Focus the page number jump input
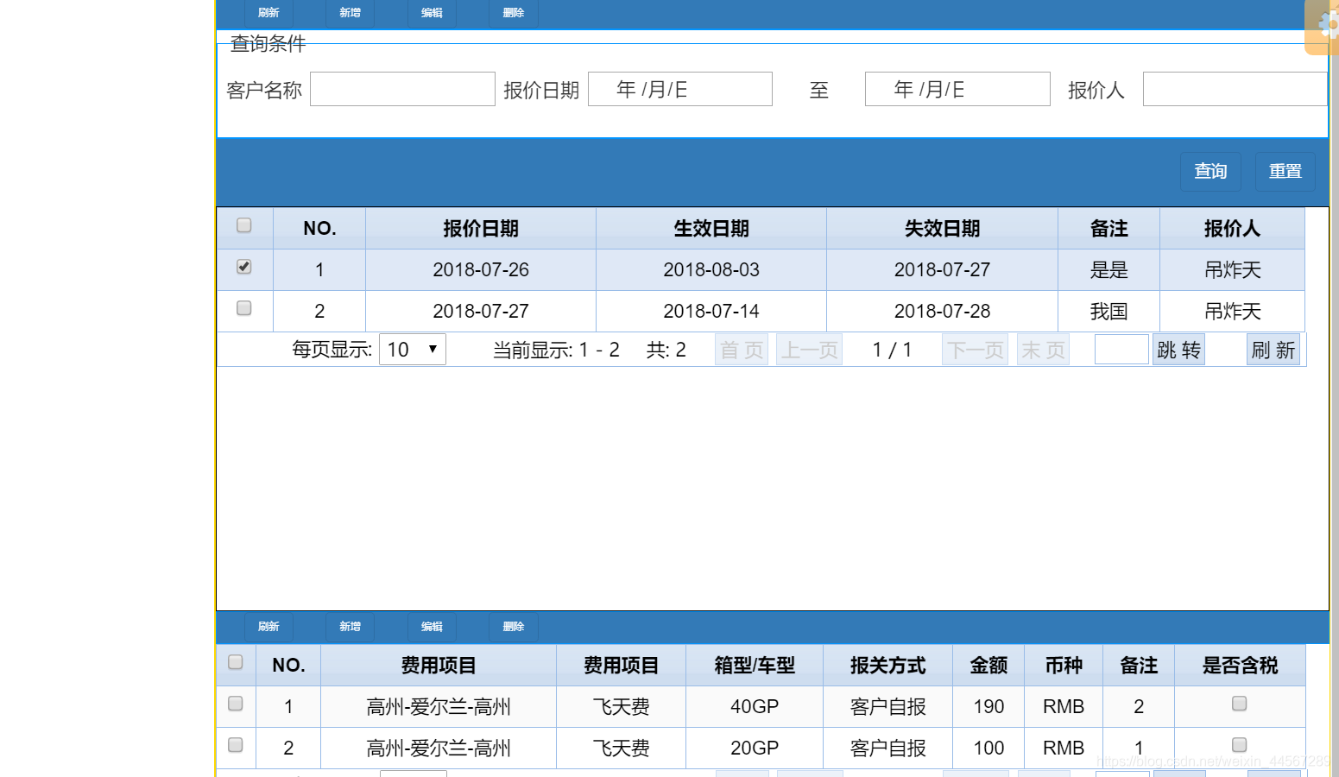This screenshot has height=777, width=1339. coord(1121,350)
